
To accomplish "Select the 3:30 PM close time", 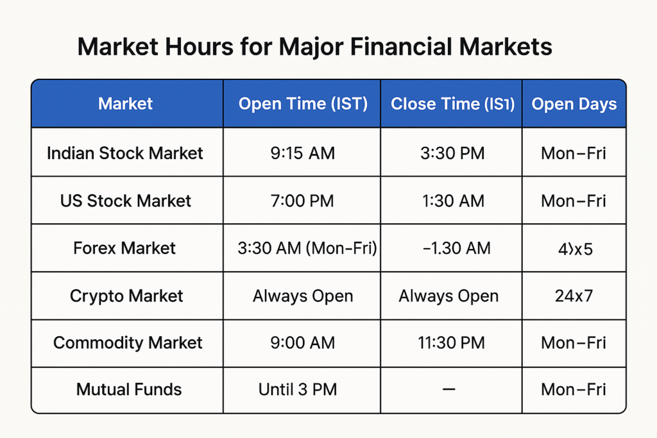I will tap(452, 153).
